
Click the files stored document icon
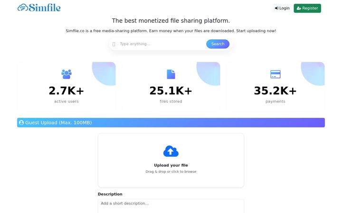(x=171, y=74)
